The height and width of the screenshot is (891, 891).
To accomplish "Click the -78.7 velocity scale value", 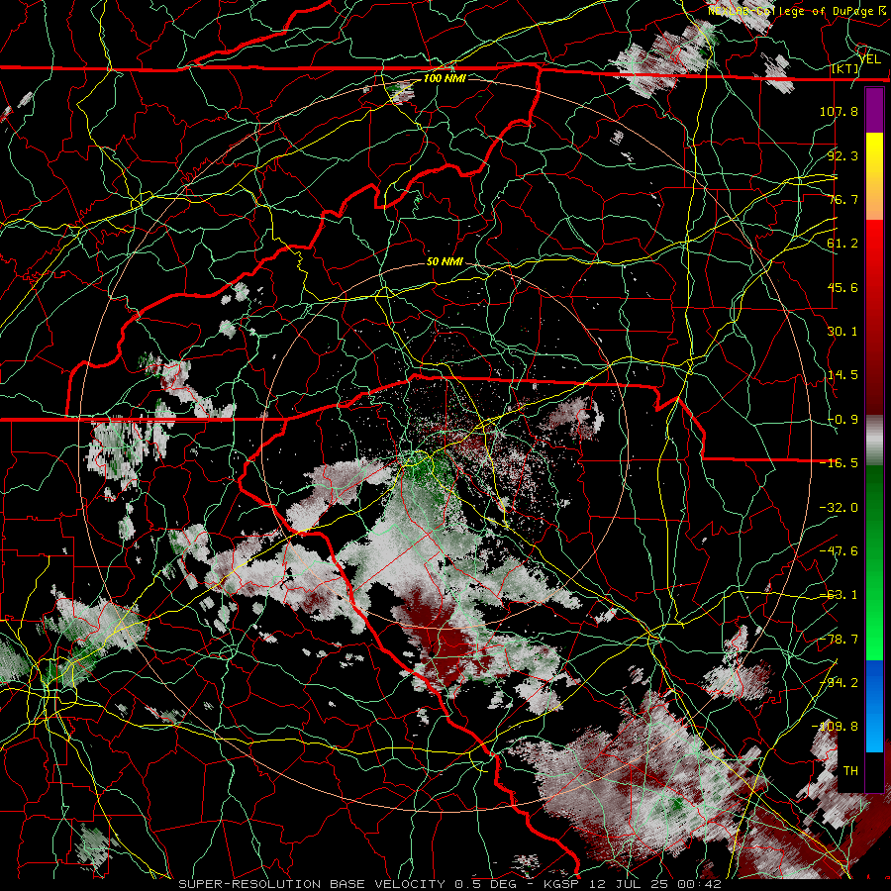I will pyautogui.click(x=839, y=640).
